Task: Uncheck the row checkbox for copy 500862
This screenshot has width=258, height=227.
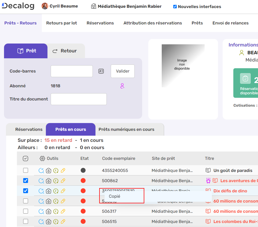Action: coord(25,181)
